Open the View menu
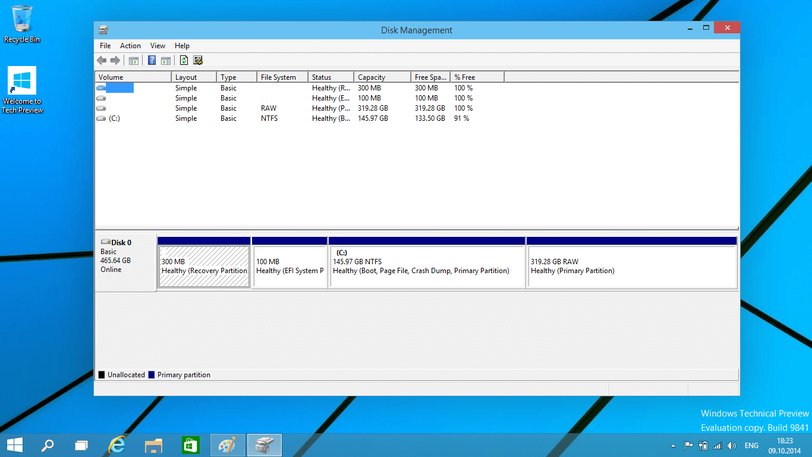 click(158, 46)
